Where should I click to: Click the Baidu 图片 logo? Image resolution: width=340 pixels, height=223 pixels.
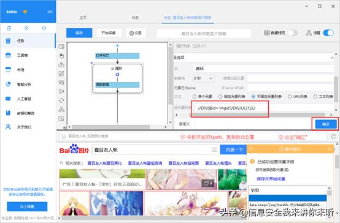[74, 149]
